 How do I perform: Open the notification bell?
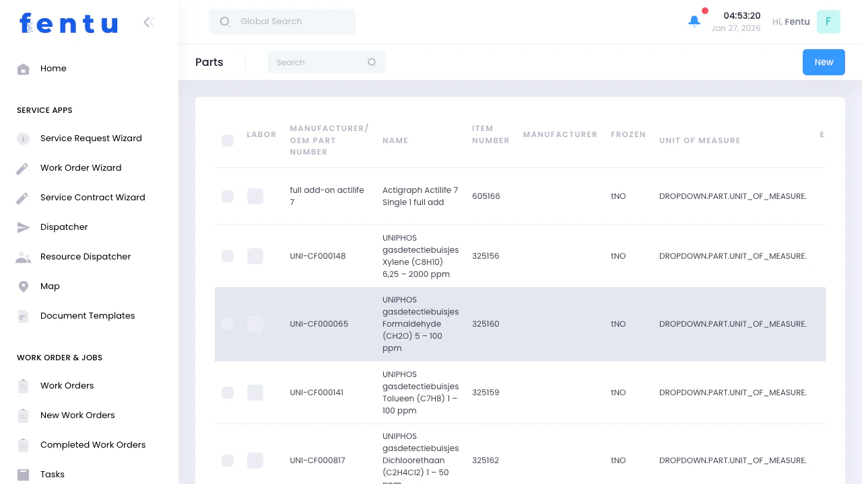[x=694, y=21]
